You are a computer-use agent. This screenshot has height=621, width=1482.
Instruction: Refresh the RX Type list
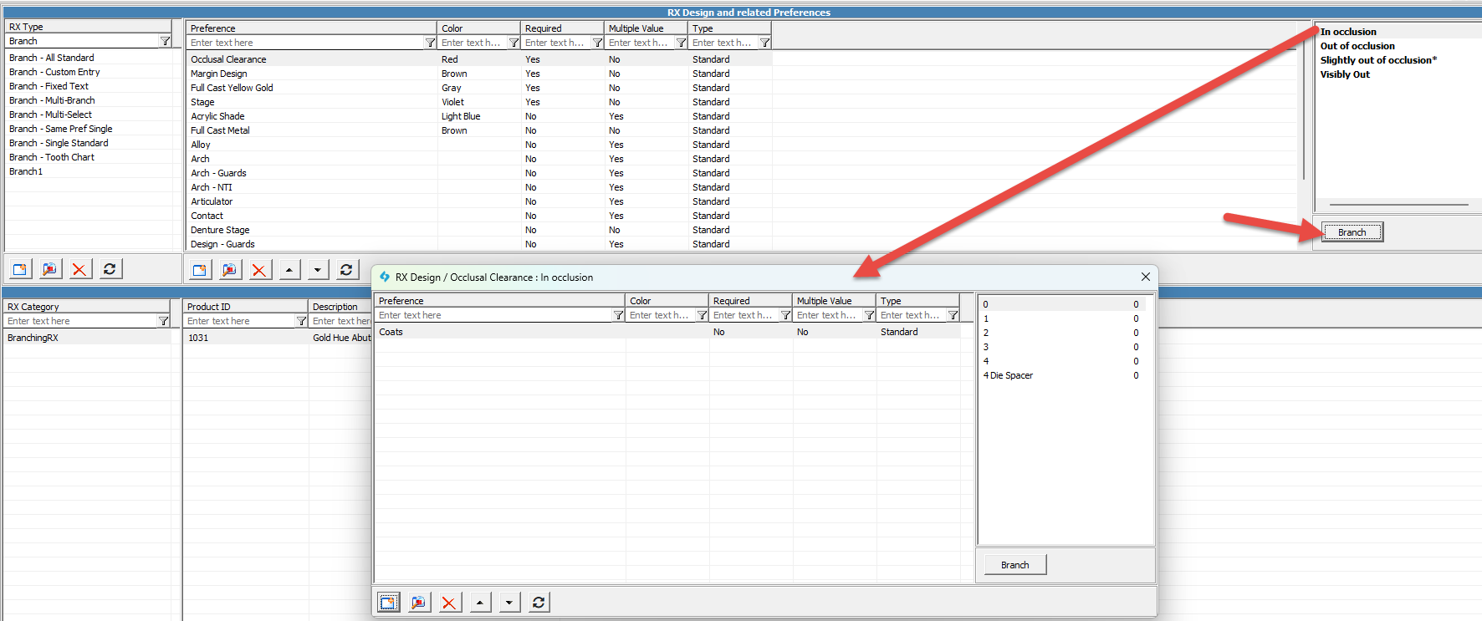(x=110, y=269)
